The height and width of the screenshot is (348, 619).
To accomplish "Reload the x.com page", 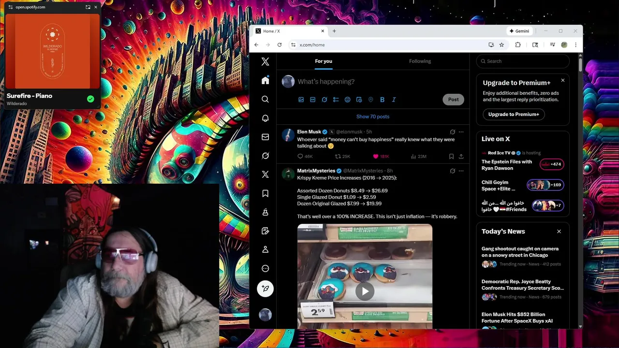I will coord(279,45).
